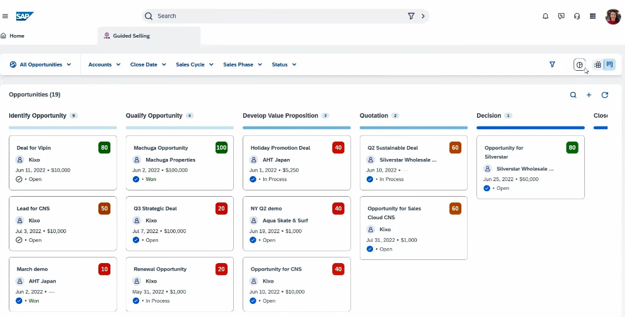Click the Decision column header
625x317 pixels.
click(489, 115)
